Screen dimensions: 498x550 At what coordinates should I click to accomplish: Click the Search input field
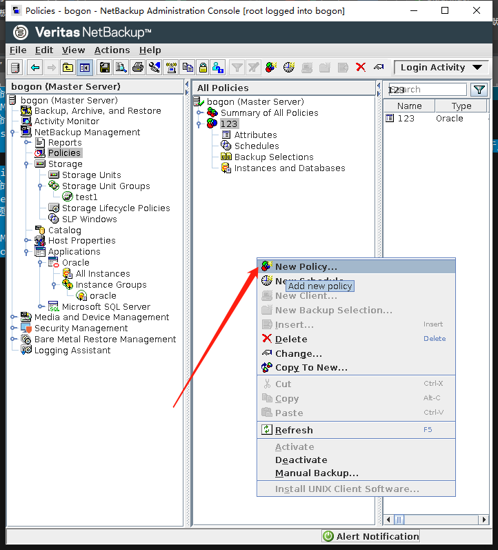tap(427, 90)
